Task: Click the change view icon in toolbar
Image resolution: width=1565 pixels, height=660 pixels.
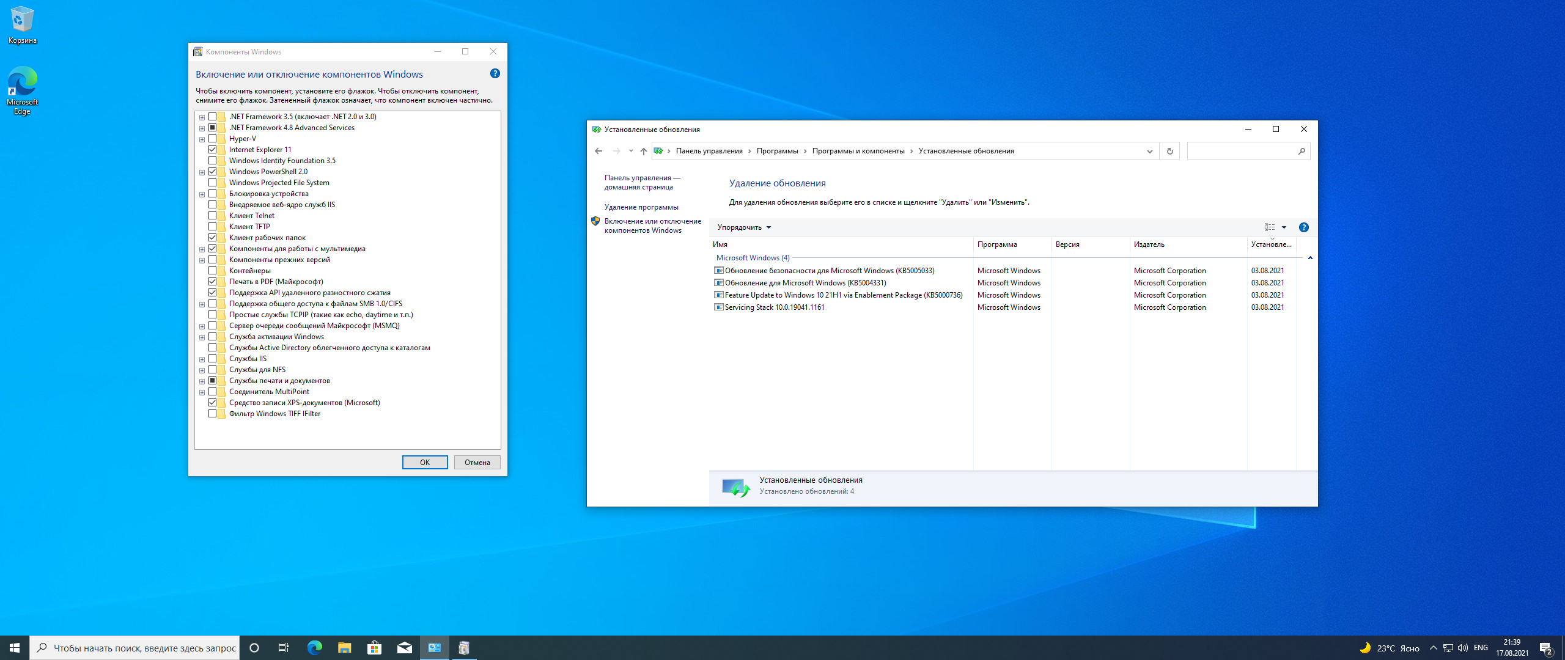Action: (1270, 227)
